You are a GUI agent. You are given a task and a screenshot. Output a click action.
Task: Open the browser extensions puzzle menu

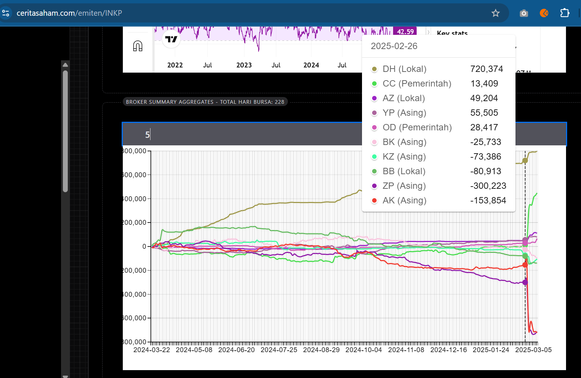[565, 13]
